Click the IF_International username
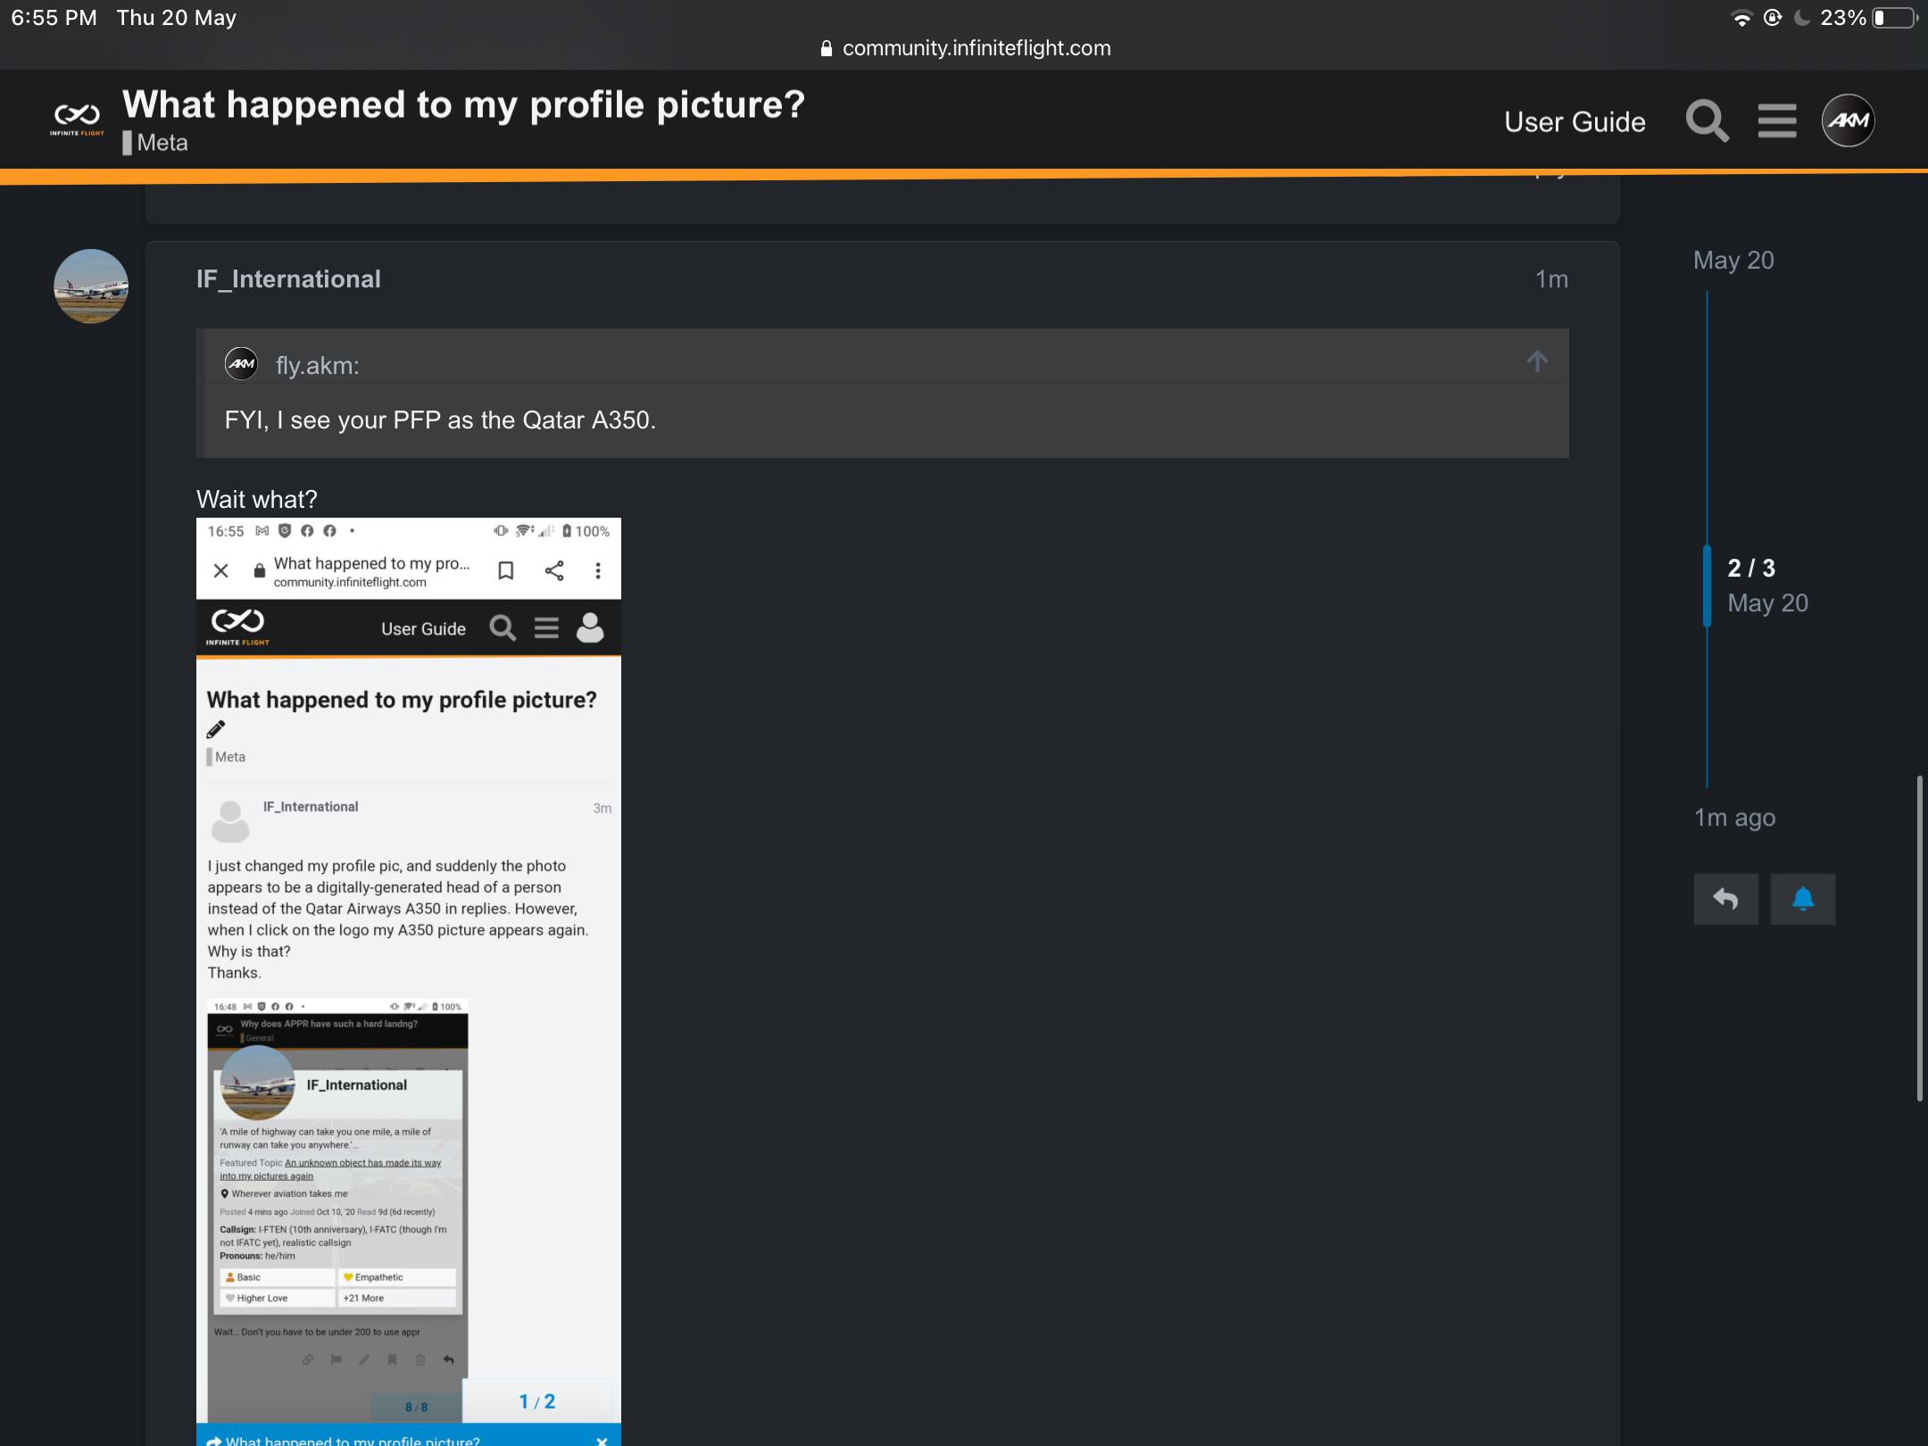The height and width of the screenshot is (1446, 1928). [288, 279]
